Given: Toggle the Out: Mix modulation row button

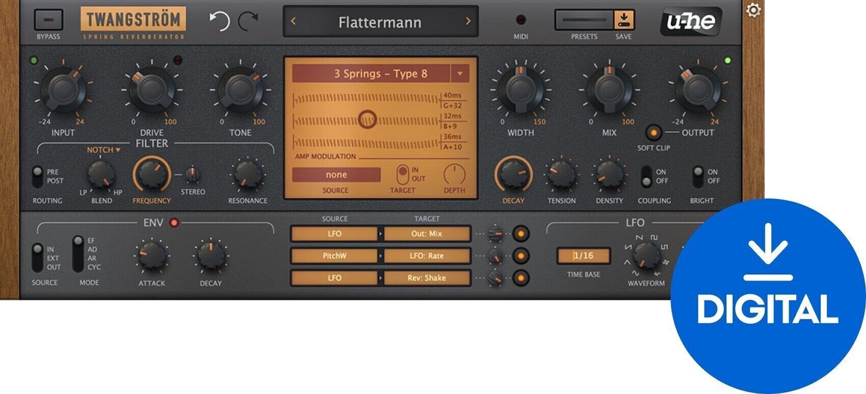Looking at the screenshot, I should pos(520,234).
